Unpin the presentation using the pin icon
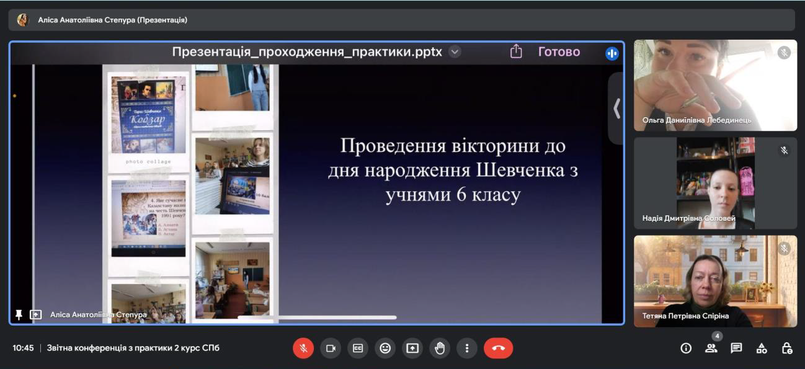The height and width of the screenshot is (369, 805). pyautogui.click(x=19, y=315)
